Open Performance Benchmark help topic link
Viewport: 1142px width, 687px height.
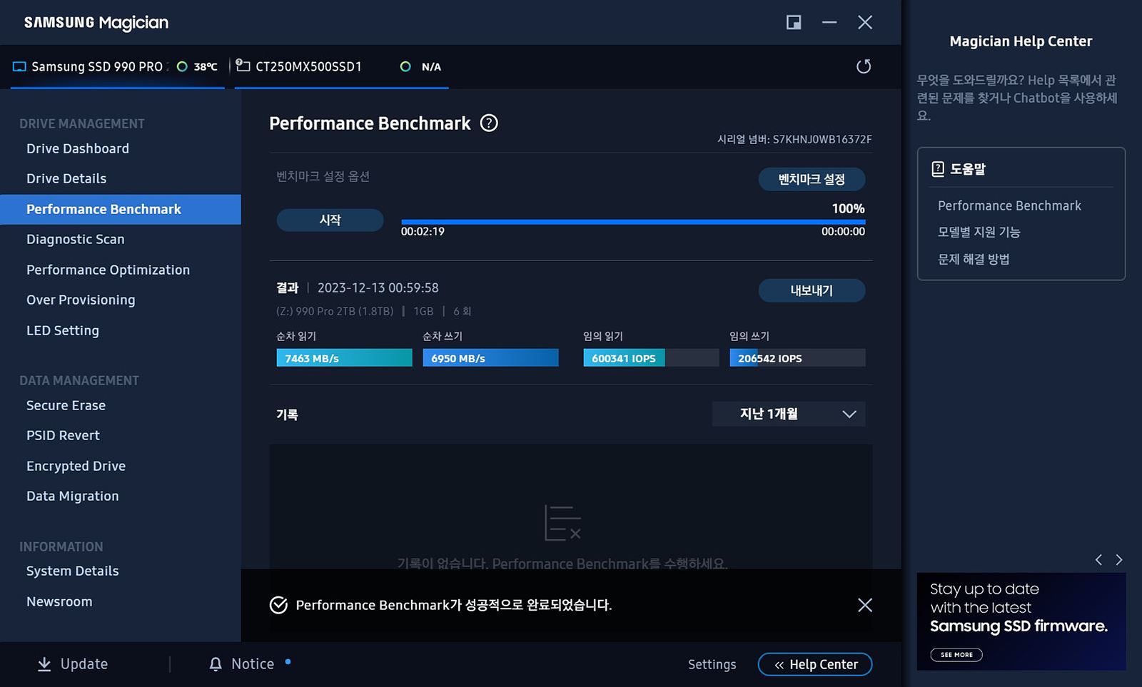[1009, 205]
